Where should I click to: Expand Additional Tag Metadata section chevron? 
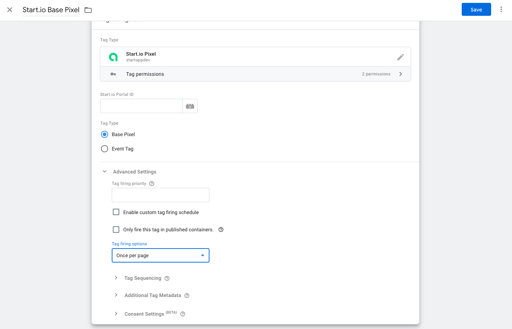(116, 295)
